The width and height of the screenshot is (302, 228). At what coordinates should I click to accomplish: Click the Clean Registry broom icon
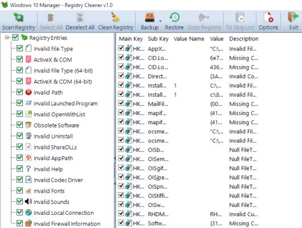pyautogui.click(x=115, y=17)
